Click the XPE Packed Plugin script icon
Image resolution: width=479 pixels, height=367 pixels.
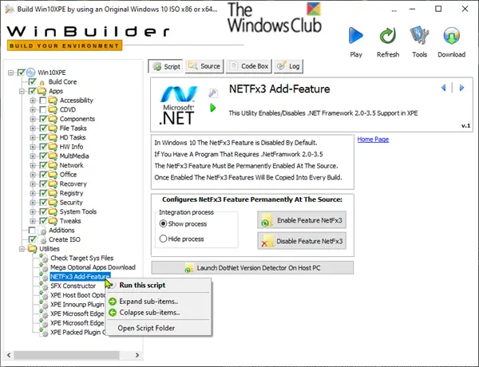click(x=44, y=332)
